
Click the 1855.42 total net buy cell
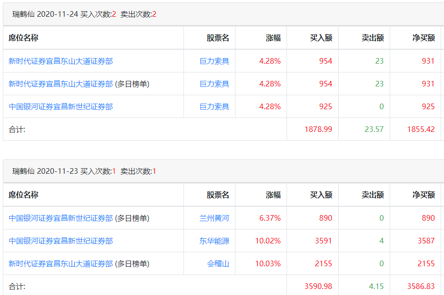coord(421,129)
